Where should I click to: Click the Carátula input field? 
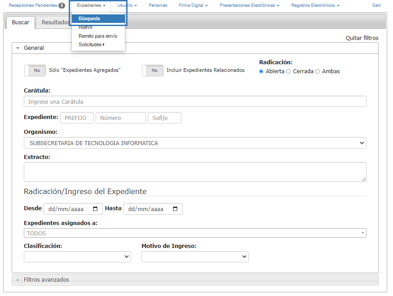pos(195,102)
